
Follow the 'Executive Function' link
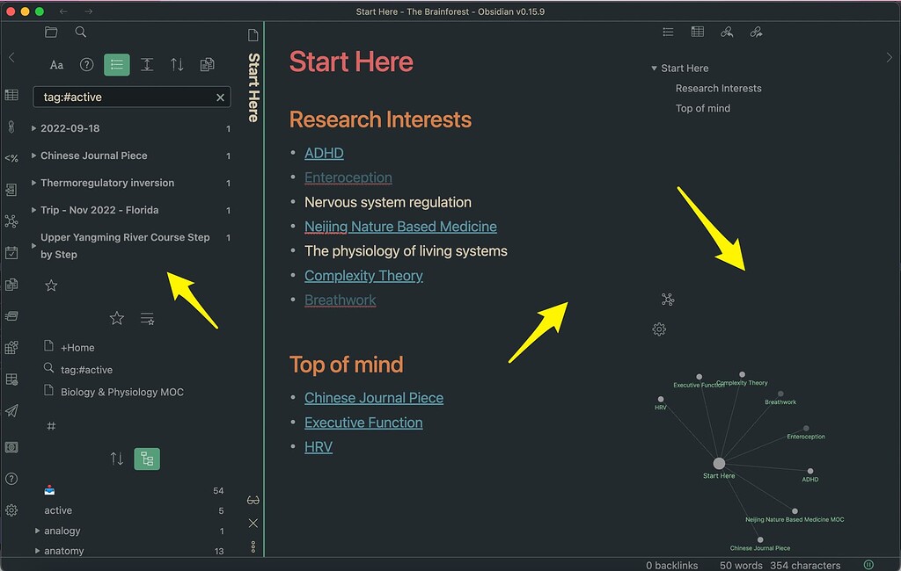click(x=363, y=423)
